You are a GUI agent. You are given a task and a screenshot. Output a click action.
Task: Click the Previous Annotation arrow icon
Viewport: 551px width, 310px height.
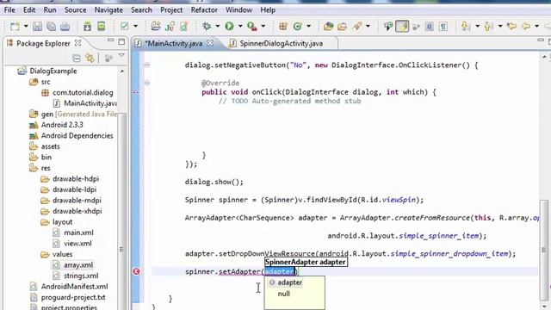(488, 27)
